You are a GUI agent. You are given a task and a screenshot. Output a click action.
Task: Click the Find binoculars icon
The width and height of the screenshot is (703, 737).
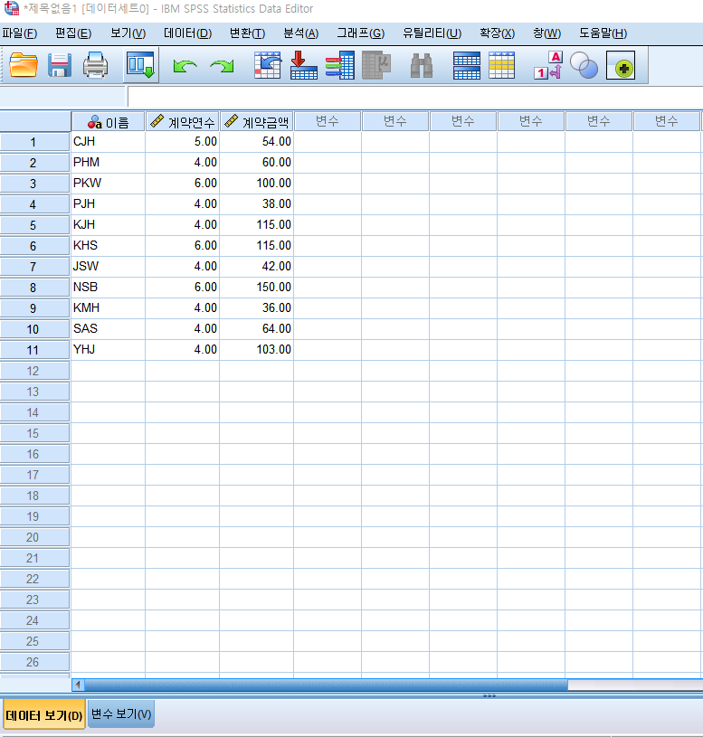point(422,65)
